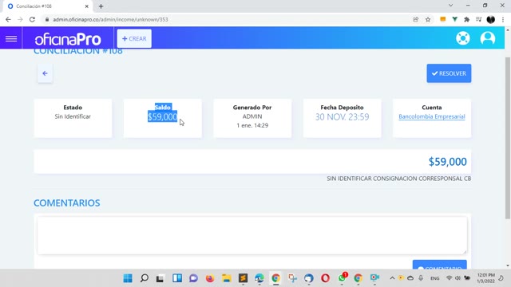Viewport: 511px width, 287px height.
Task: Click the help lifebuoy icon in header
Action: [x=463, y=38]
